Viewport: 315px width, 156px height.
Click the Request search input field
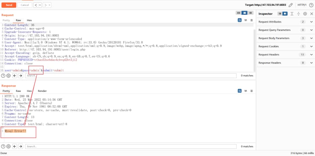tap(131, 75)
